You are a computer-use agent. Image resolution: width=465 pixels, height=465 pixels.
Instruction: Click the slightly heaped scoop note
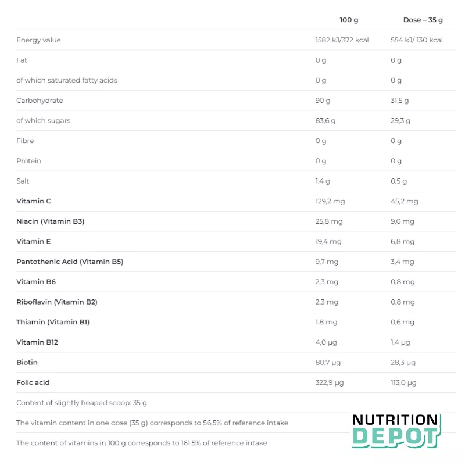81,403
